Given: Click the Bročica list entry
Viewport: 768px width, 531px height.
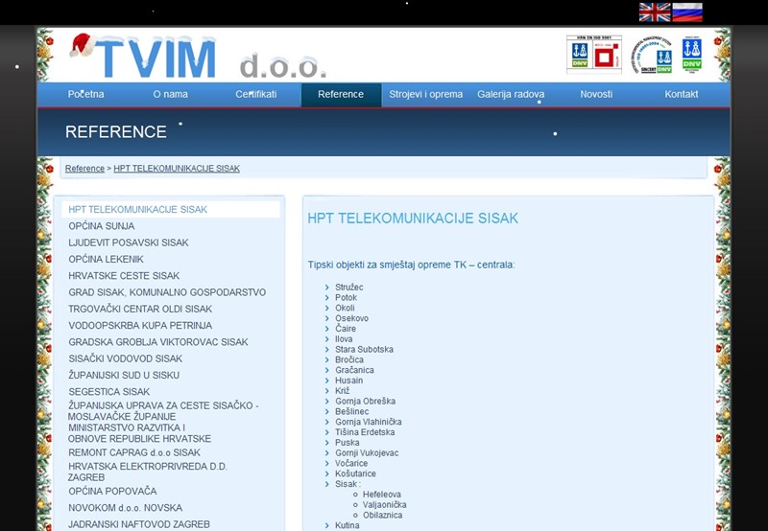Looking at the screenshot, I should click(x=349, y=359).
